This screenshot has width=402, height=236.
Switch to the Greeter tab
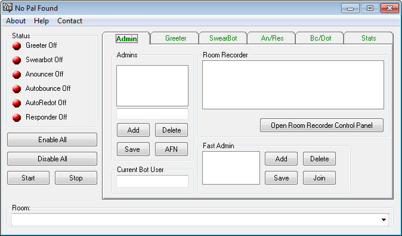tap(175, 38)
